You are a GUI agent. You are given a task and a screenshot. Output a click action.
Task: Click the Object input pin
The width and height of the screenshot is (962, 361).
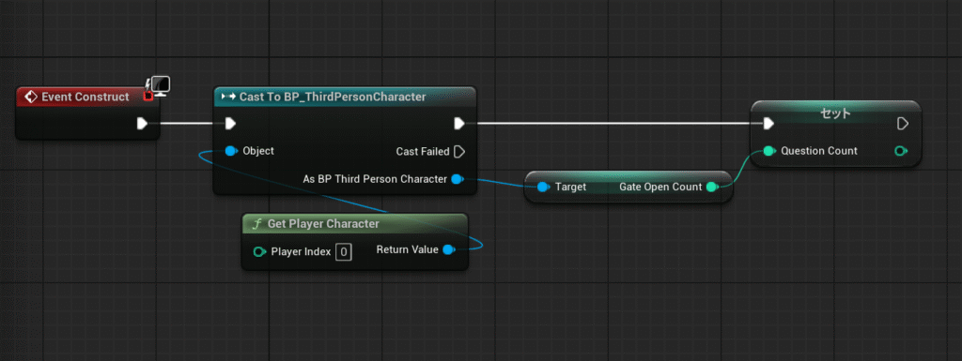coord(231,151)
